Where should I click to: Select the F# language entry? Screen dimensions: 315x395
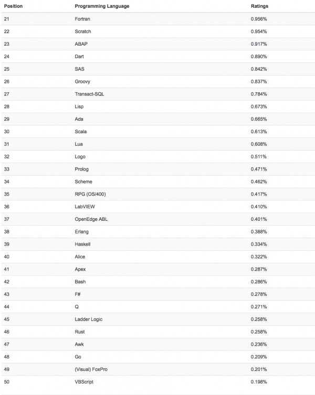point(78,294)
